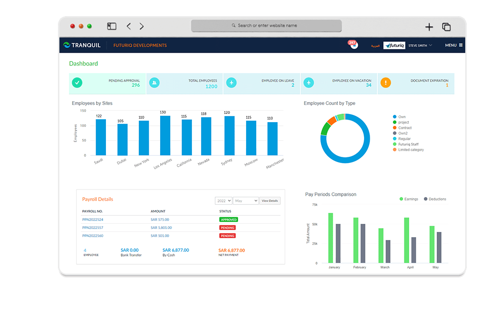The image size is (499, 335).
Task: Open payroll PPN2022524
Action: coord(93,220)
